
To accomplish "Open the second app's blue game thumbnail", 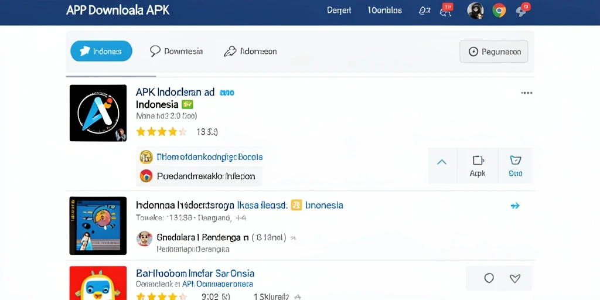I will [98, 226].
